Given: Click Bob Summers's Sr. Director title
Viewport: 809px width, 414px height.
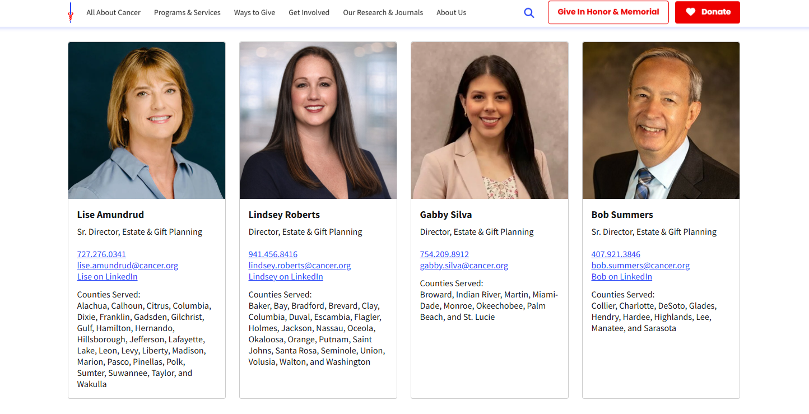Looking at the screenshot, I should (x=654, y=232).
